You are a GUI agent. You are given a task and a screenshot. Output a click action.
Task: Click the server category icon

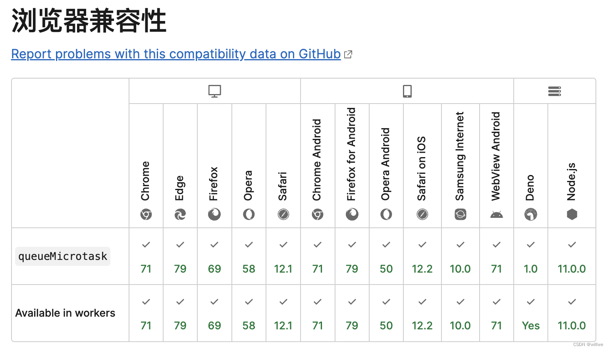pos(555,91)
